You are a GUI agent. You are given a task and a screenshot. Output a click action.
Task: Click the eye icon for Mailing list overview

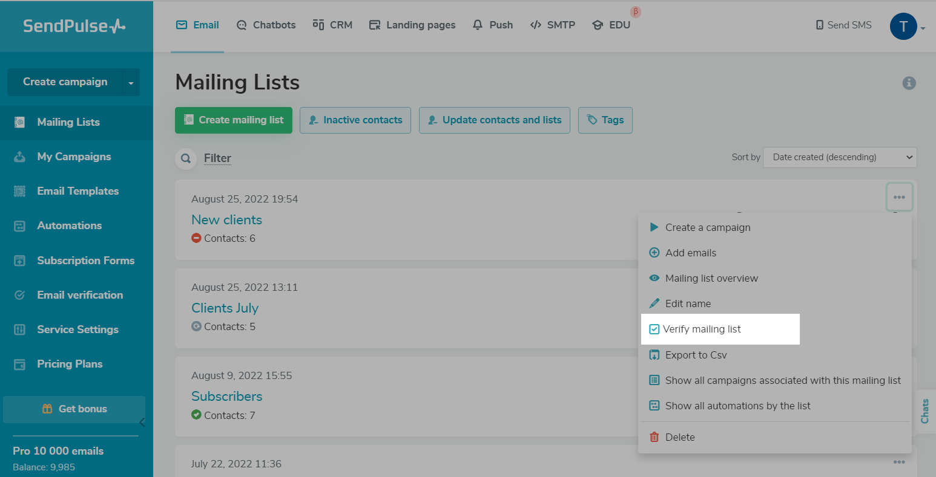point(654,278)
